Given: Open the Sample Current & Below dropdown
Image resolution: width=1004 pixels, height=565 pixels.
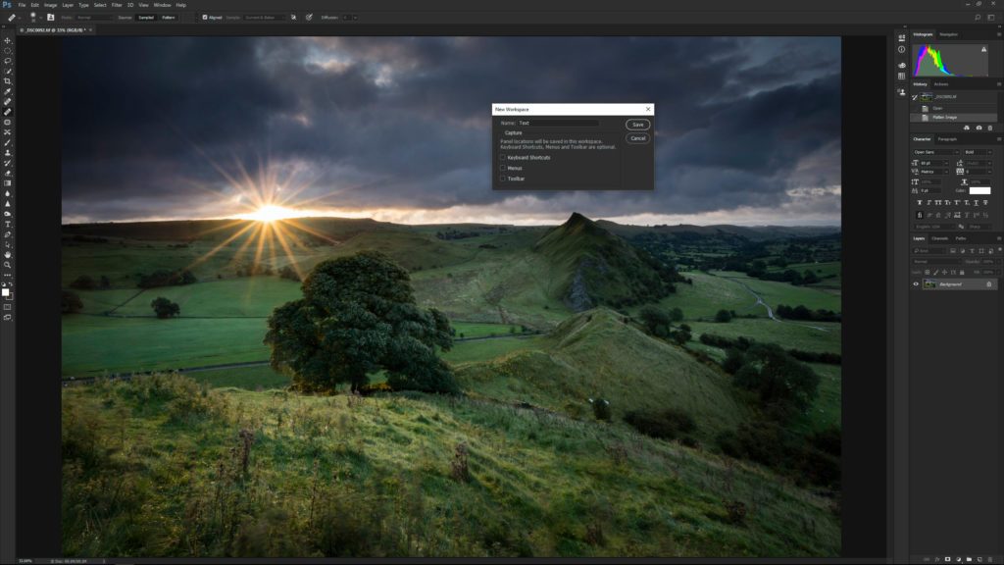Looking at the screenshot, I should coord(264,18).
